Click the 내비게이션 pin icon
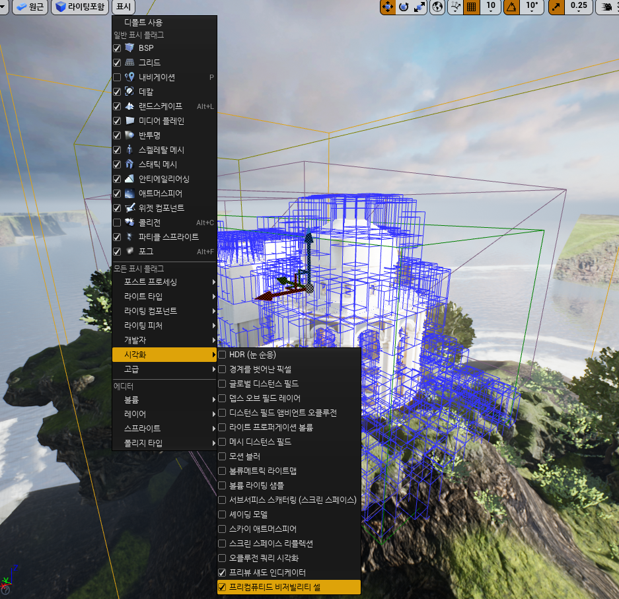Screen dimensions: 619x599 [x=129, y=77]
